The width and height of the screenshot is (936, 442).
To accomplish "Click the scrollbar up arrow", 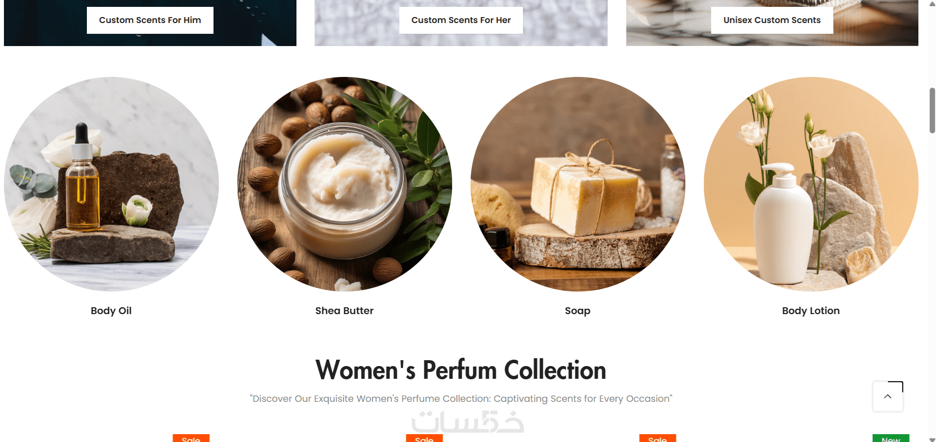I will pyautogui.click(x=932, y=4).
